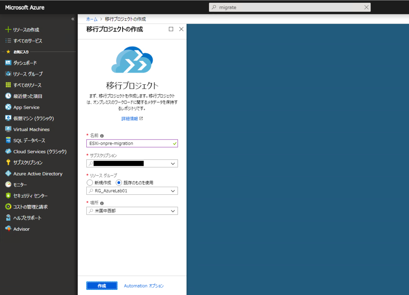Click the セキュリティ センター shield icon

click(x=8, y=195)
